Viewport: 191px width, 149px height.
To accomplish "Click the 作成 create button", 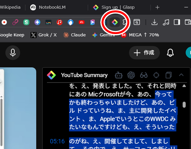I will click(x=144, y=53).
